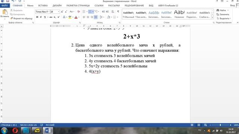Screen dimensions: 239x134
Task: Click the Cut (Вырезать) command
Action: click(16, 10)
